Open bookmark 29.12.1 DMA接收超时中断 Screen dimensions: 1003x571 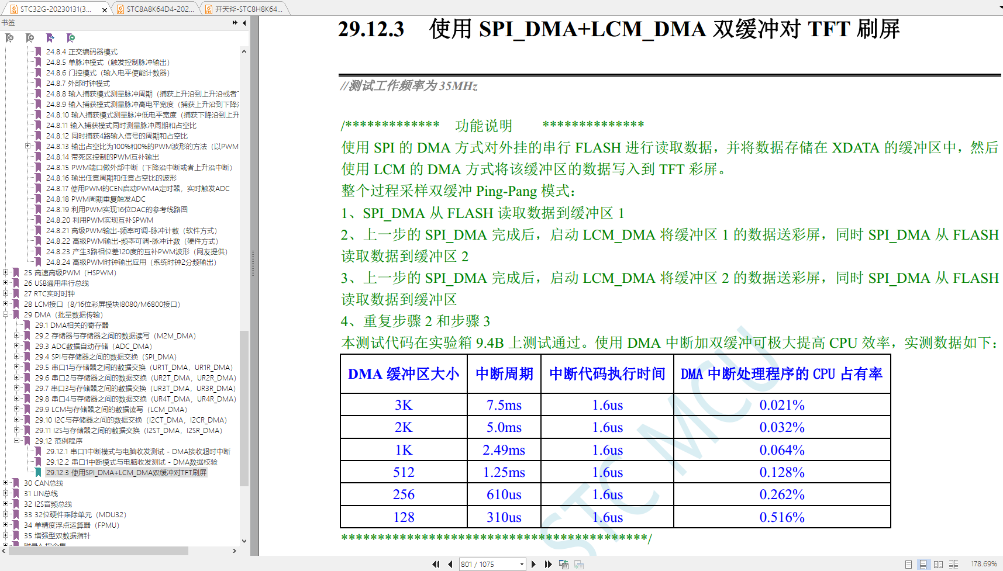138,452
